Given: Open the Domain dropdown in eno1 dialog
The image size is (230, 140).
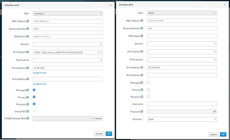Looking at the screenshot, I should (x=68, y=44).
